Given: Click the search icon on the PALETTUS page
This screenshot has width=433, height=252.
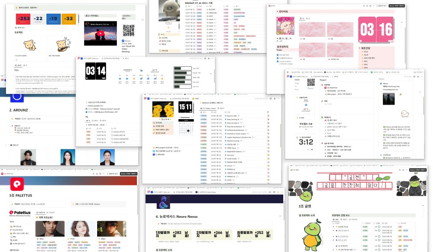Looking at the screenshot, I should (94, 174).
